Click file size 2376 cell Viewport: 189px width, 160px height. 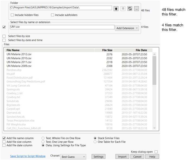point(109,55)
